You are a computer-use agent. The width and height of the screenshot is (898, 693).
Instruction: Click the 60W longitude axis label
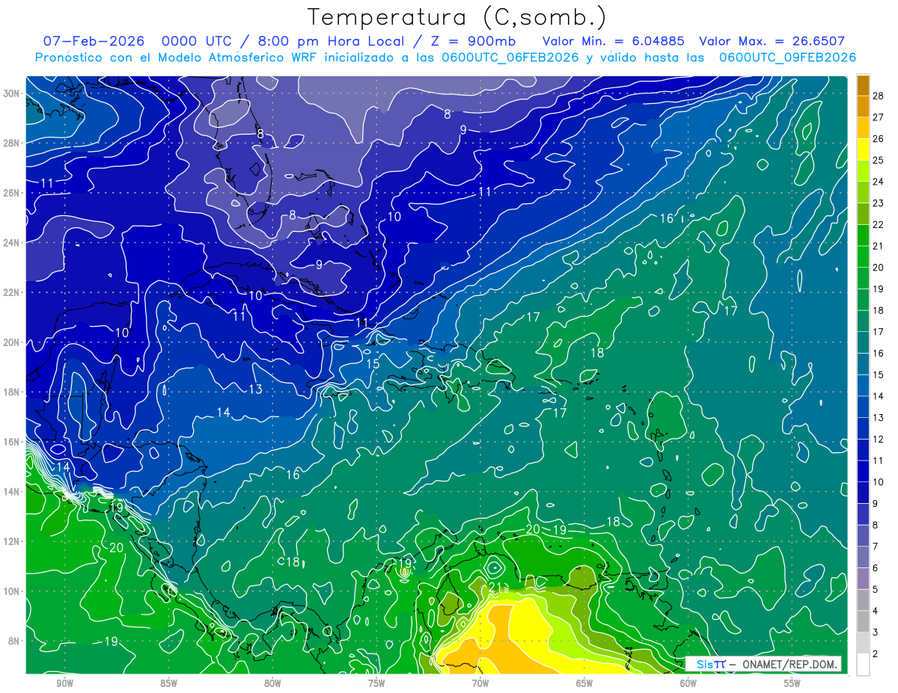point(688,683)
